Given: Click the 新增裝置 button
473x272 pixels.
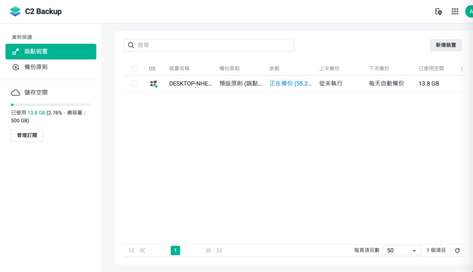Looking at the screenshot, I should (446, 45).
